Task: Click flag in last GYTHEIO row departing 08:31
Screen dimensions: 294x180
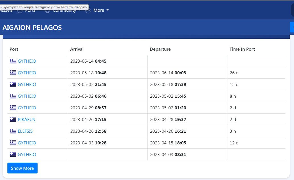Action: pyautogui.click(x=13, y=154)
